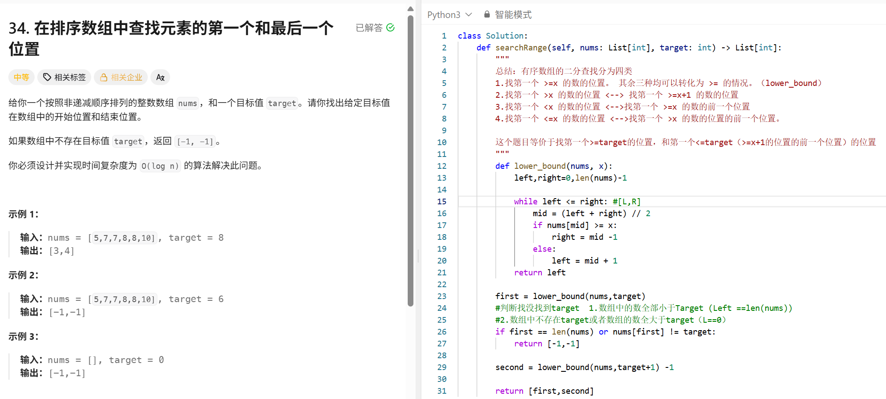Click 'second = lower_bound(nums,target+1) -1' line
Image resolution: width=886 pixels, height=399 pixels.
click(584, 367)
